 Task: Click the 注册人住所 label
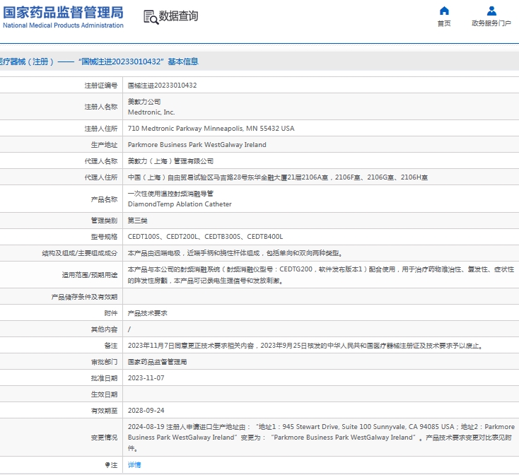point(100,129)
